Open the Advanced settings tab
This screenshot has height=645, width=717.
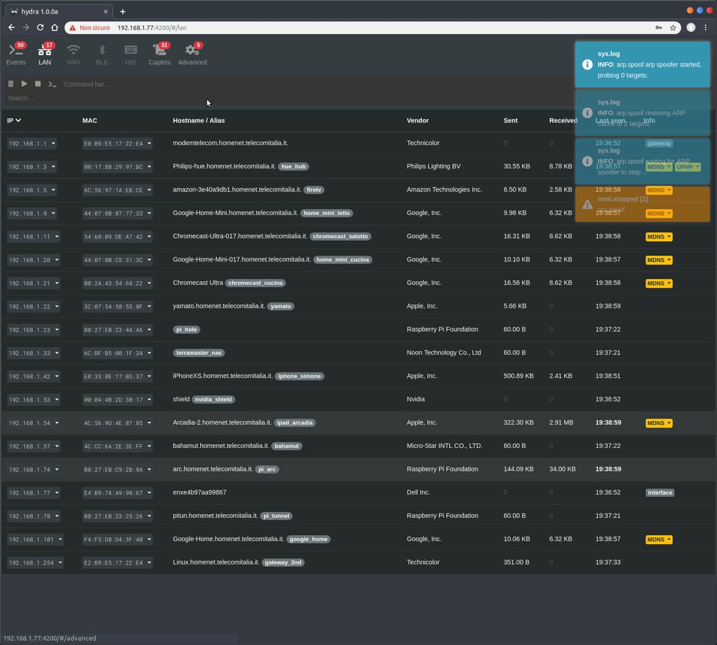click(192, 54)
